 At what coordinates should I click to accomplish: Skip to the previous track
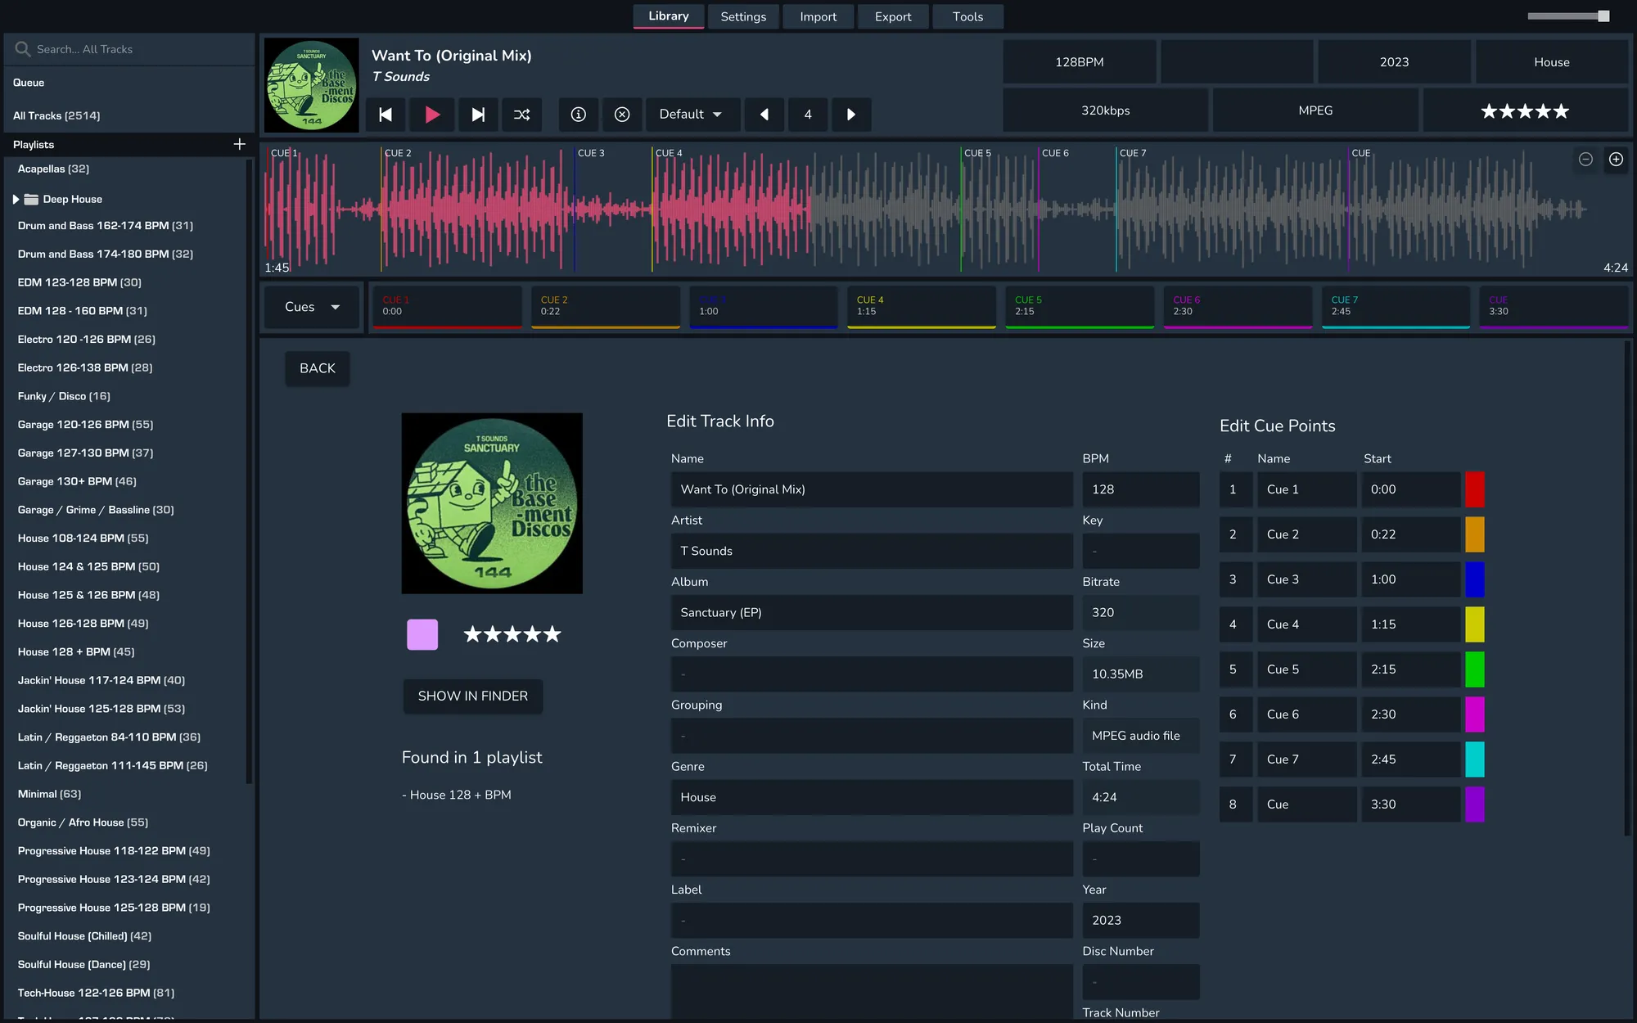[x=386, y=115]
